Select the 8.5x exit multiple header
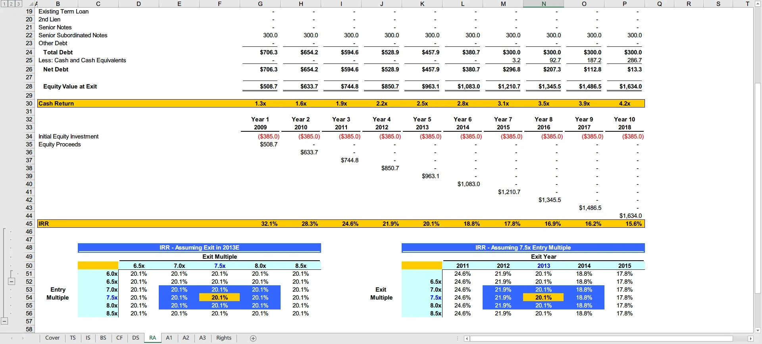762x344 pixels. point(301,266)
